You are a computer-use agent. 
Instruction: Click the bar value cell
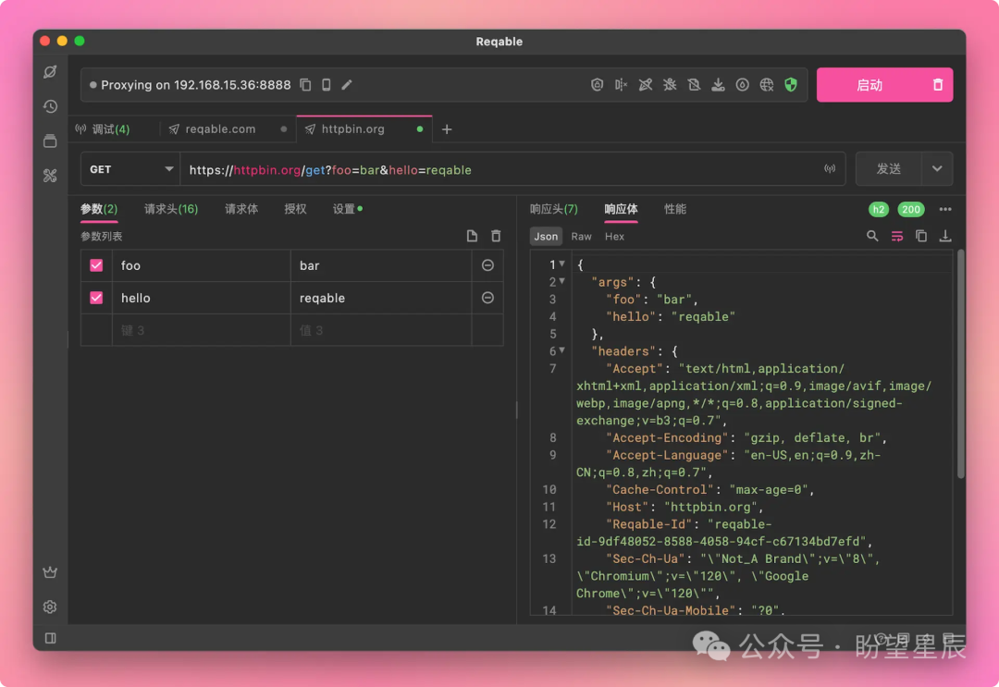381,265
